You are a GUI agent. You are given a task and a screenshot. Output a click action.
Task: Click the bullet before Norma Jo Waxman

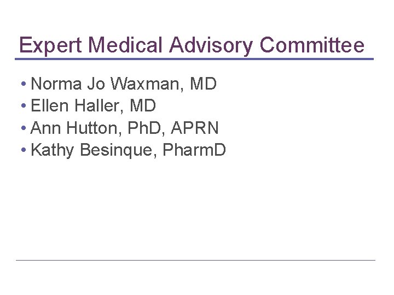click(x=25, y=85)
